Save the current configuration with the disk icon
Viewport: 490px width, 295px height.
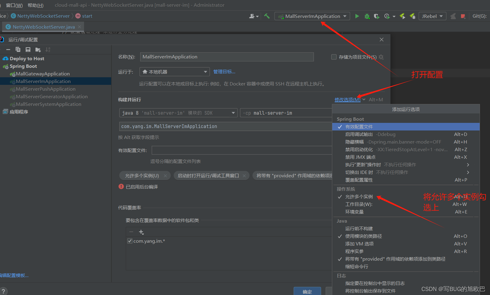(28, 49)
